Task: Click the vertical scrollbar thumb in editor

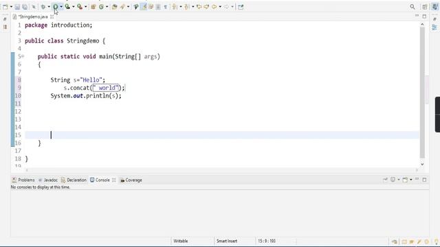Action: 422,93
